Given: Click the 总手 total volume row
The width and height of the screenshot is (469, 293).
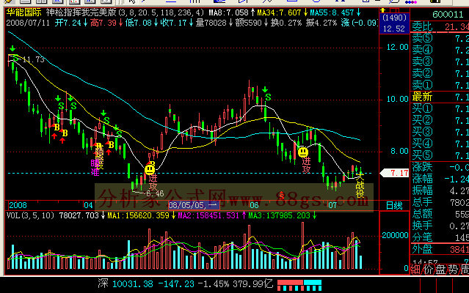Looking at the screenshot, I should (x=440, y=202).
